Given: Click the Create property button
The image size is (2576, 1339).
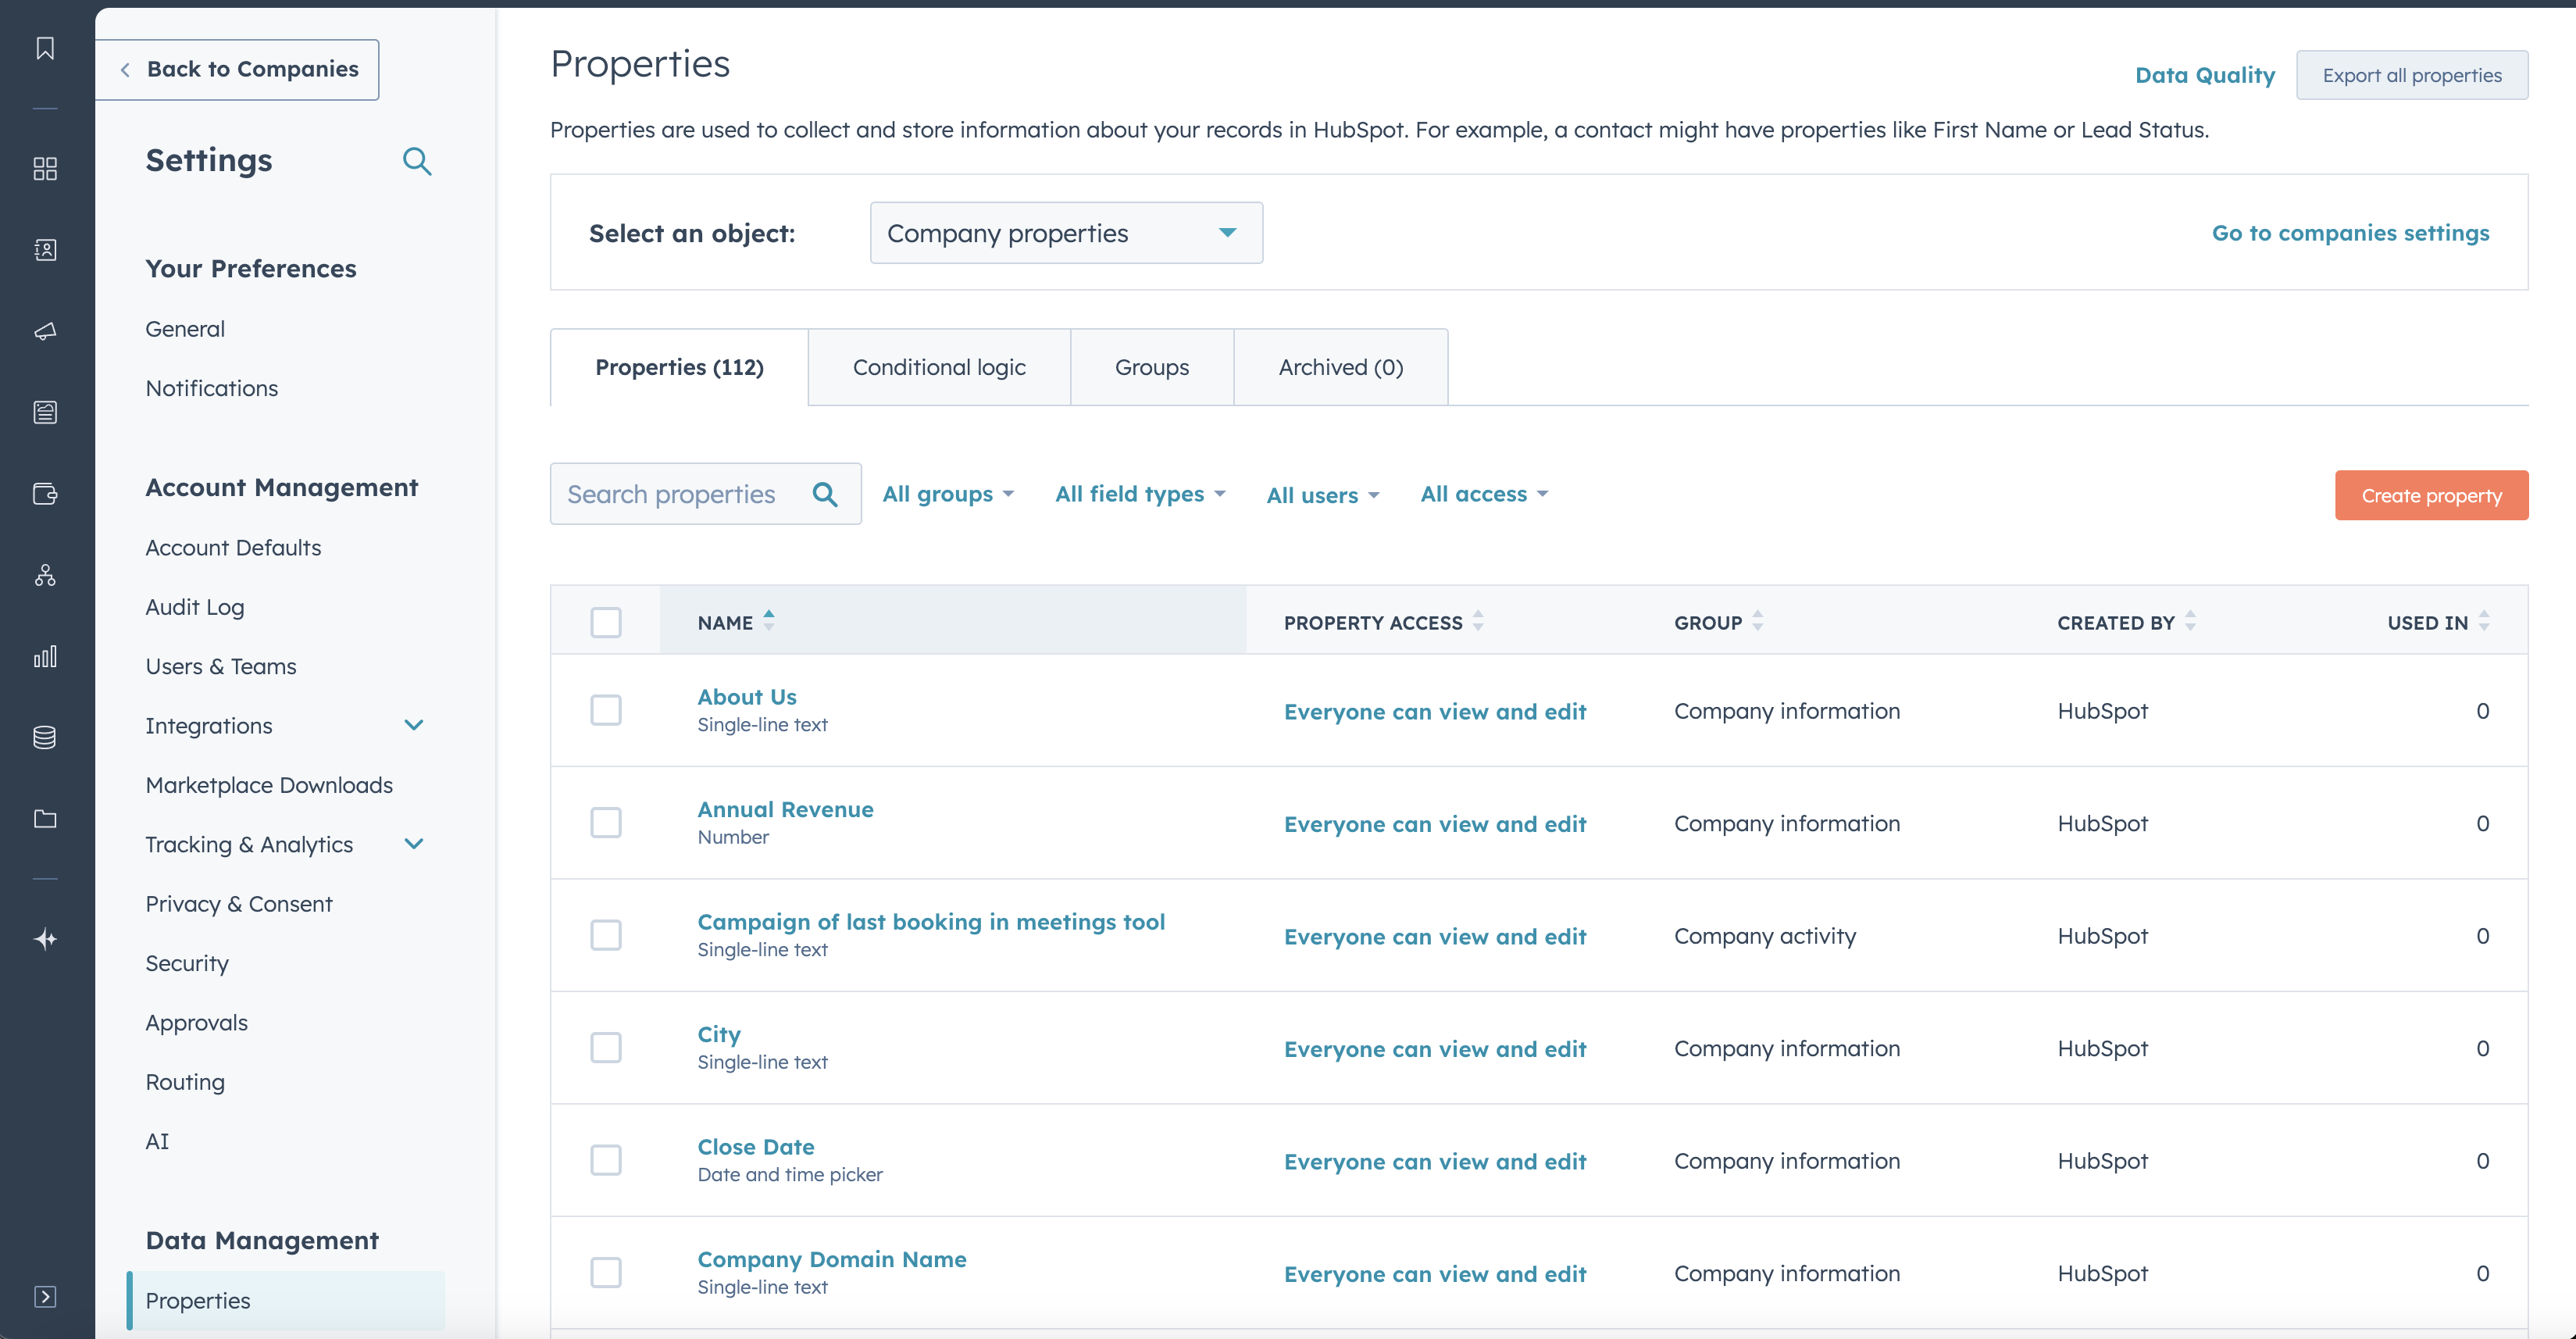Looking at the screenshot, I should click(2430, 495).
